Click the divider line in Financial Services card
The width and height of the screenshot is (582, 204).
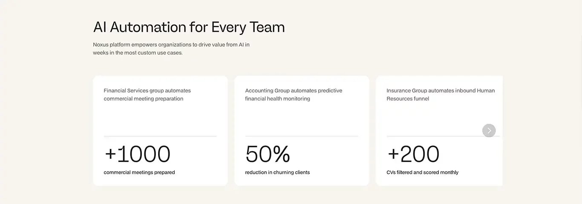point(160,136)
